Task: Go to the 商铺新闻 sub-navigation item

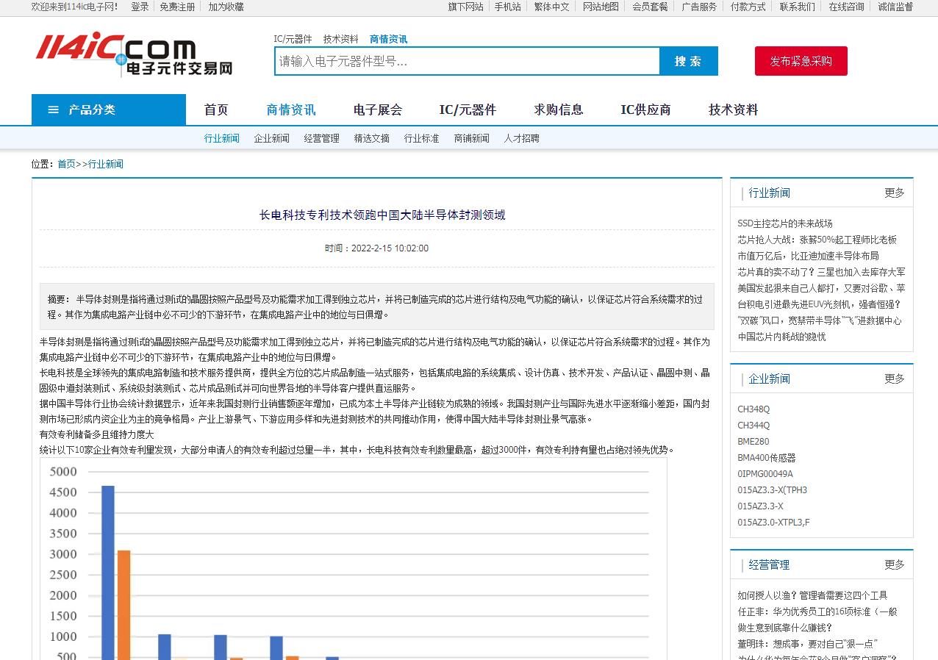Action: (x=471, y=138)
